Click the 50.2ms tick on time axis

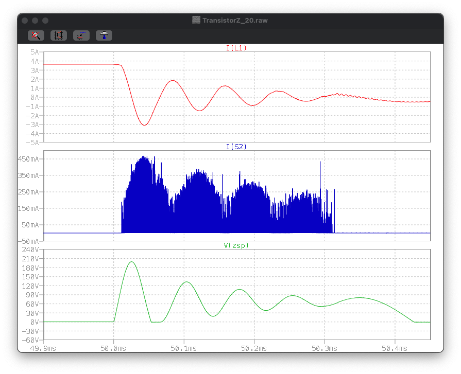click(x=254, y=348)
